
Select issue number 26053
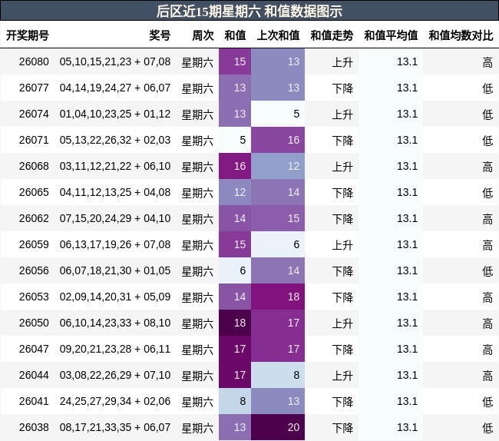pyautogui.click(x=34, y=297)
